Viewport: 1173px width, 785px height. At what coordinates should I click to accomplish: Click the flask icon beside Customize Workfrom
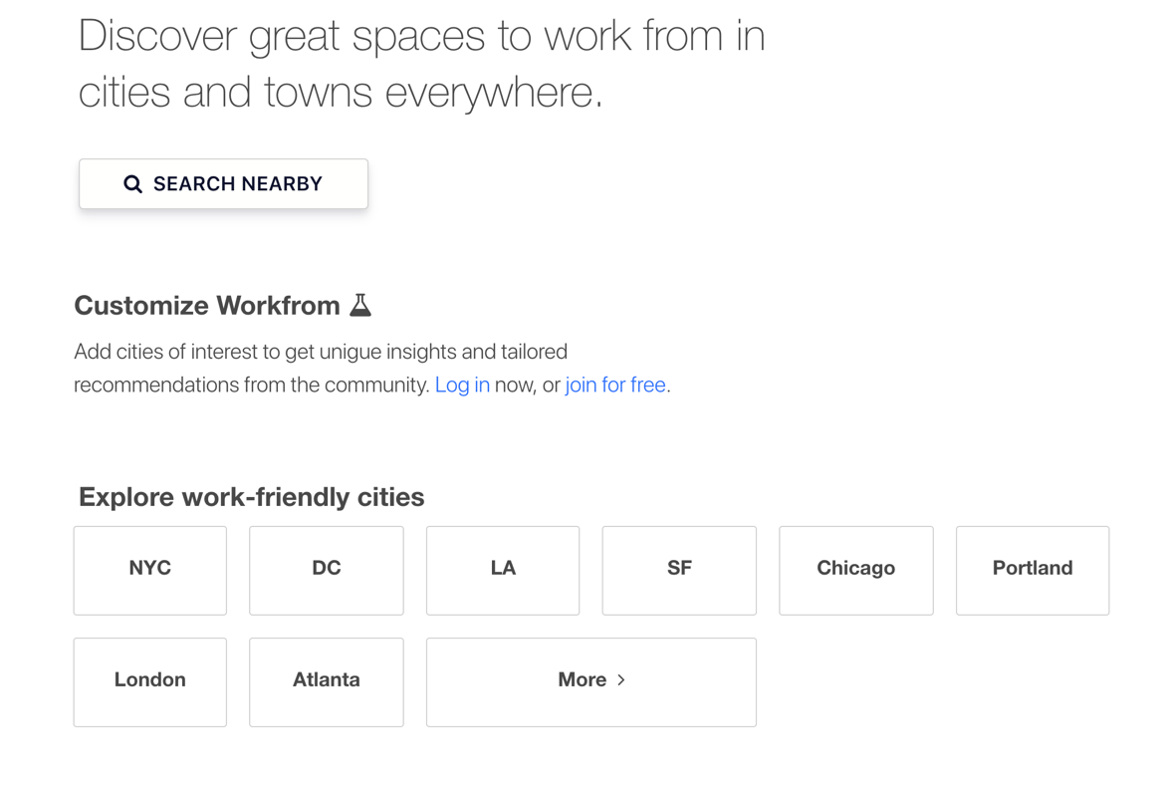(360, 305)
